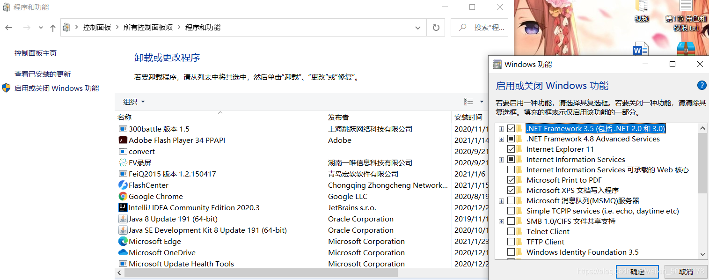Click 所有控制面板项 breadcrumb segment

click(x=148, y=28)
